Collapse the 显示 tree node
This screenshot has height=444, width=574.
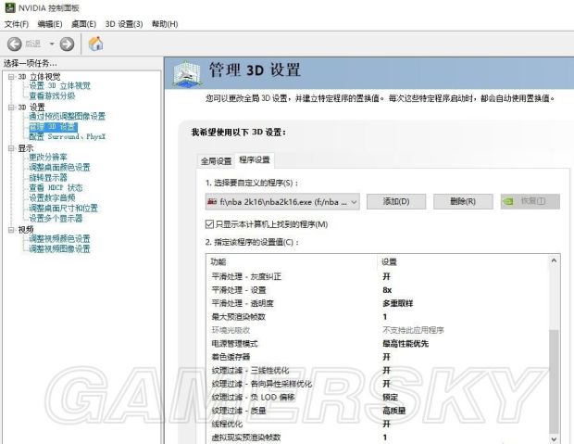10,147
